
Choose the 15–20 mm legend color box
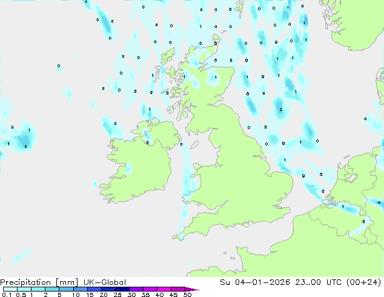pyautogui.click(x=94, y=289)
